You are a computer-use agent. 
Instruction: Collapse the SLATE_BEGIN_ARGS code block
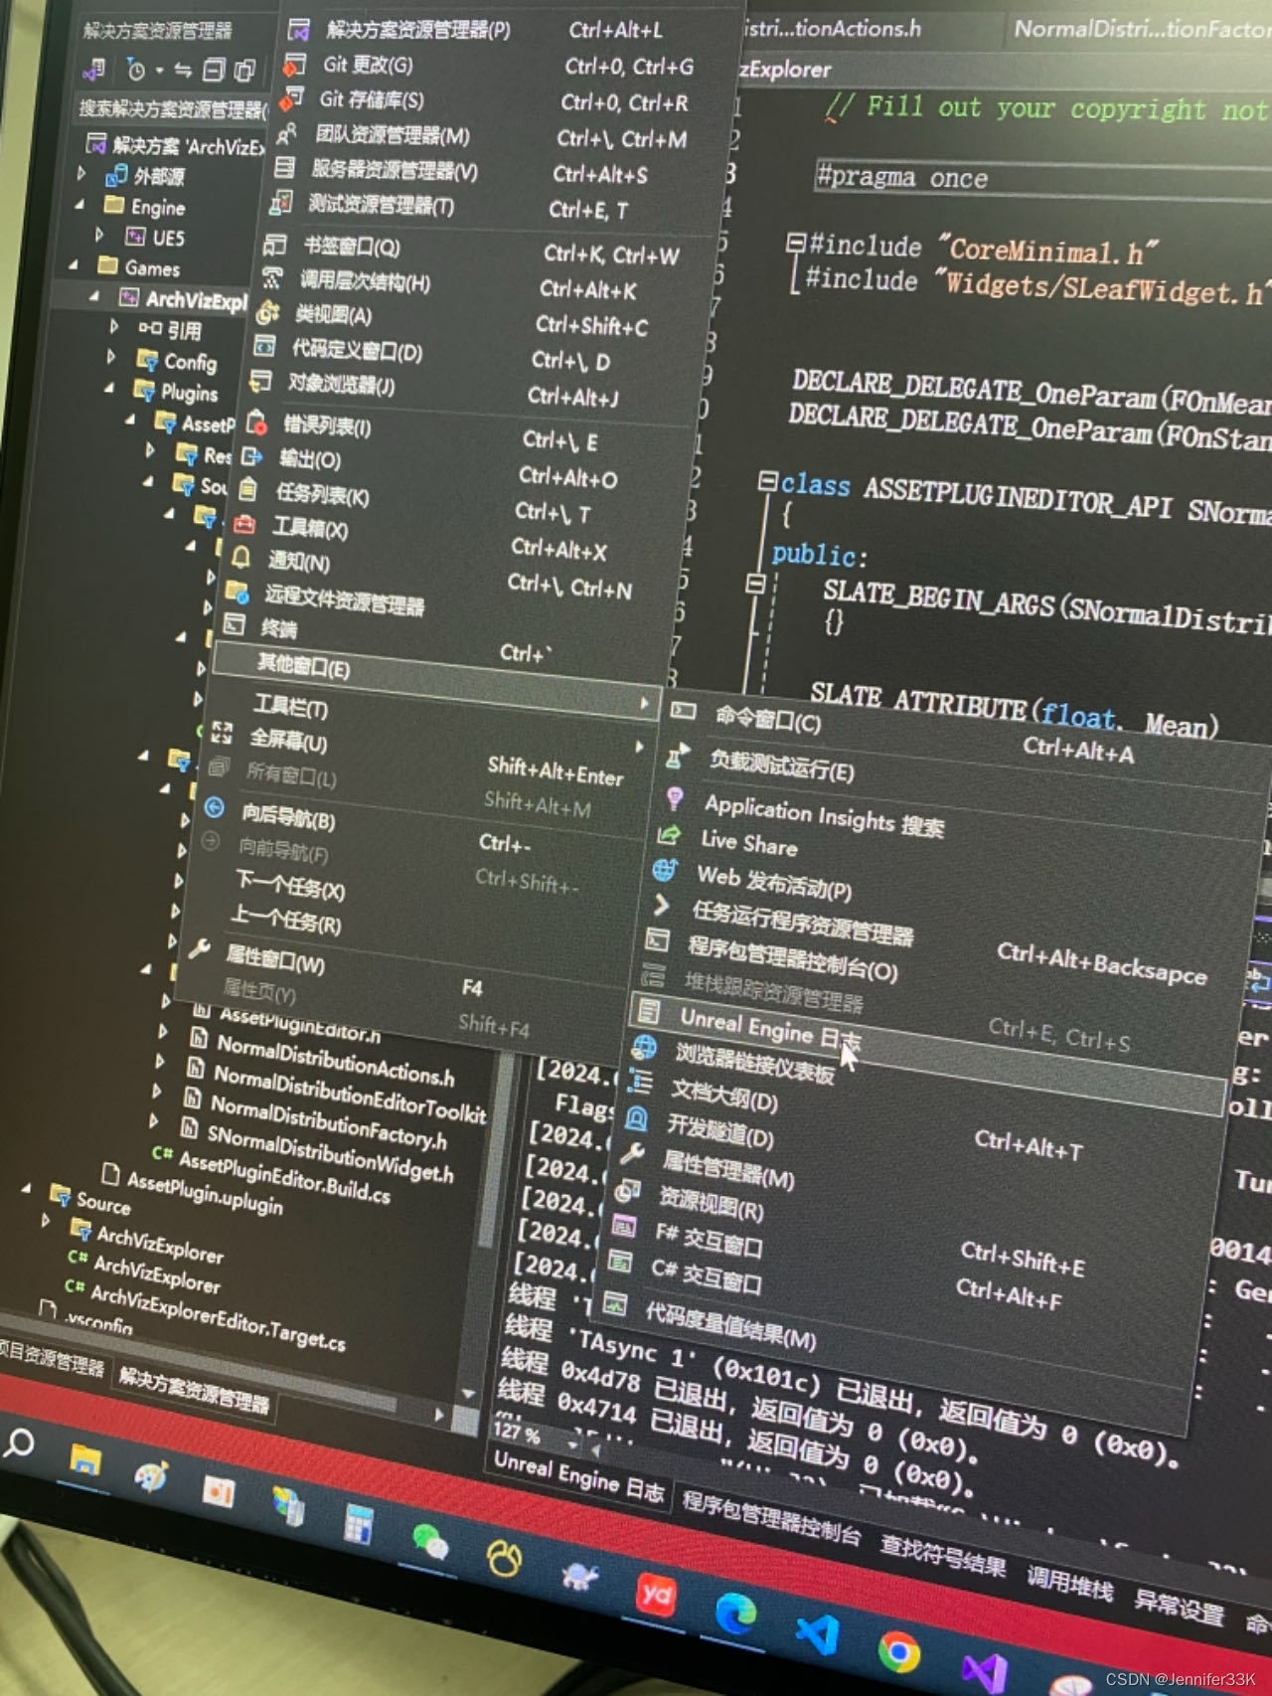[x=755, y=584]
